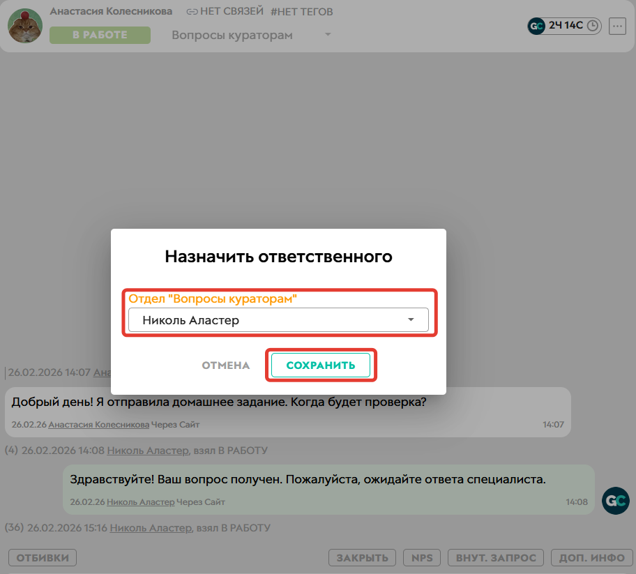
Task: Click the arrow beside Вопросы кураторам
Action: point(328,34)
